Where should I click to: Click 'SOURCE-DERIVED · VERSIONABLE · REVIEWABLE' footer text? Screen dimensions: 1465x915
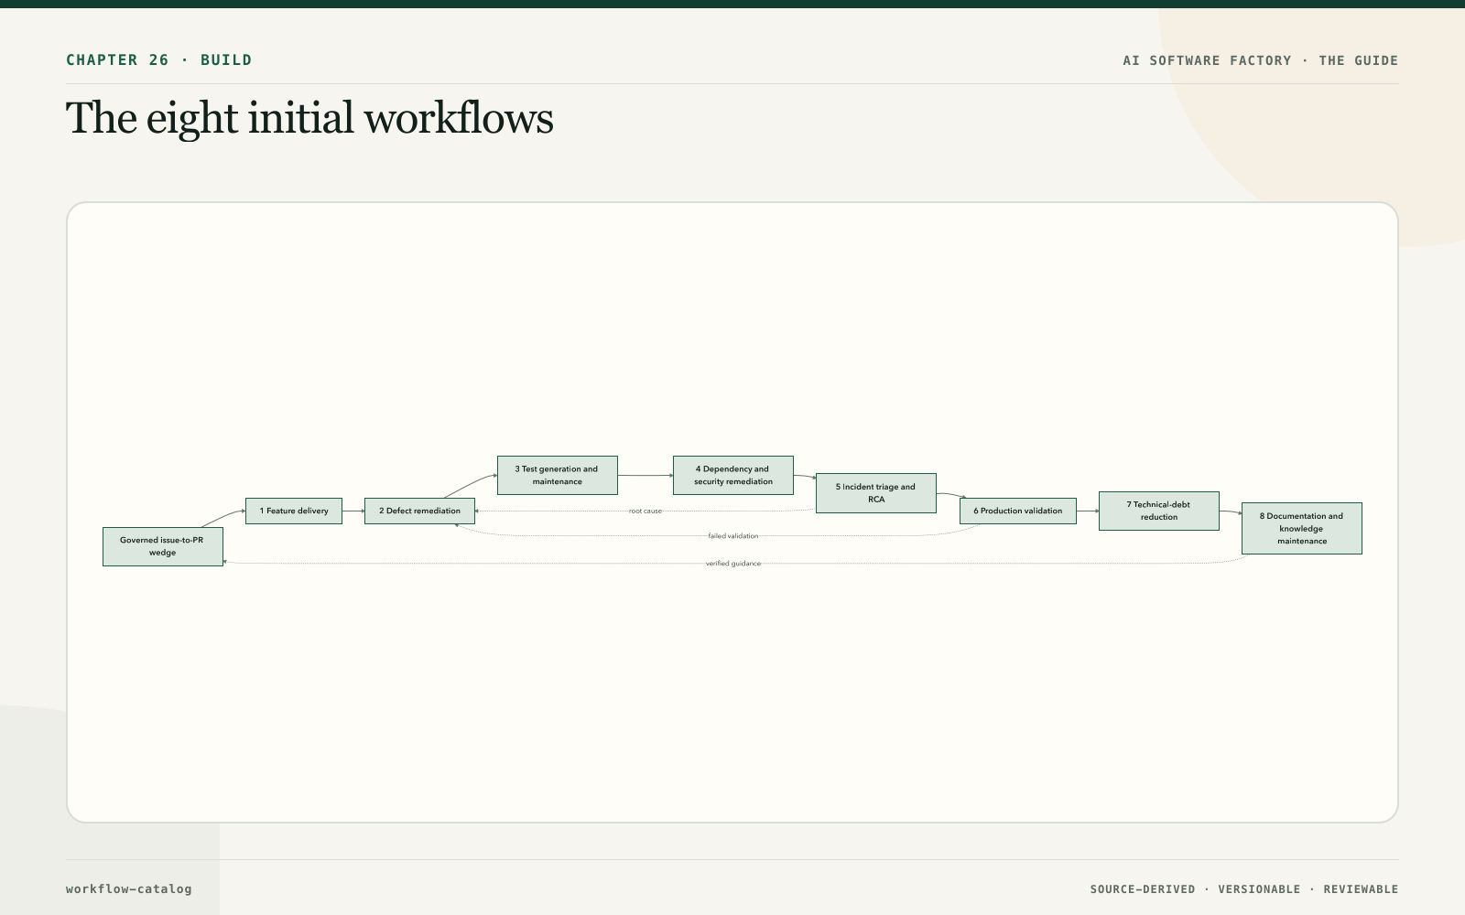1244,889
